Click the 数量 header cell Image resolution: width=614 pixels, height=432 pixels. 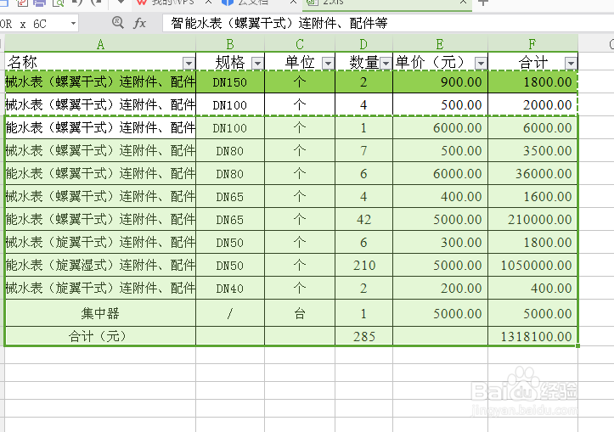coord(363,62)
